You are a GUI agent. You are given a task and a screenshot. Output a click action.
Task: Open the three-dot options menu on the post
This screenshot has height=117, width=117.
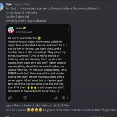tap(68, 30)
